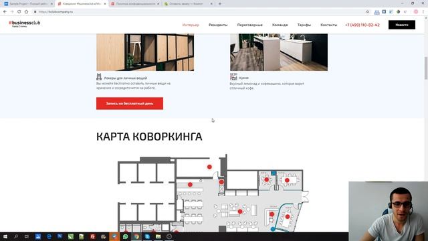Image resolution: width=428 pixels, height=241 pixels.
Task: Open the 'Переговорные' navigation item
Action: (x=249, y=25)
